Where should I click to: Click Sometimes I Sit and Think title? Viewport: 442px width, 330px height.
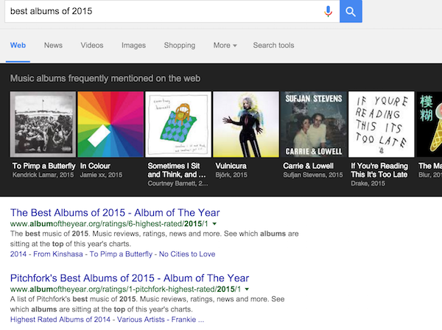point(177,170)
